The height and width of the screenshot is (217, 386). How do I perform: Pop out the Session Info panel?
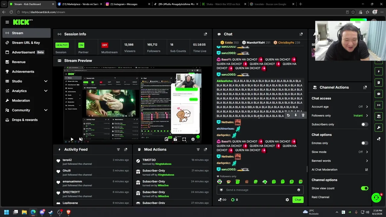(x=205, y=34)
